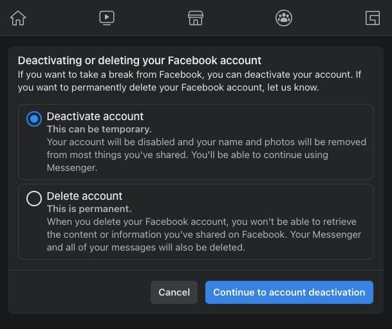The height and width of the screenshot is (329, 392).
Task: Open the Groups icon in top bar
Action: [x=284, y=18]
